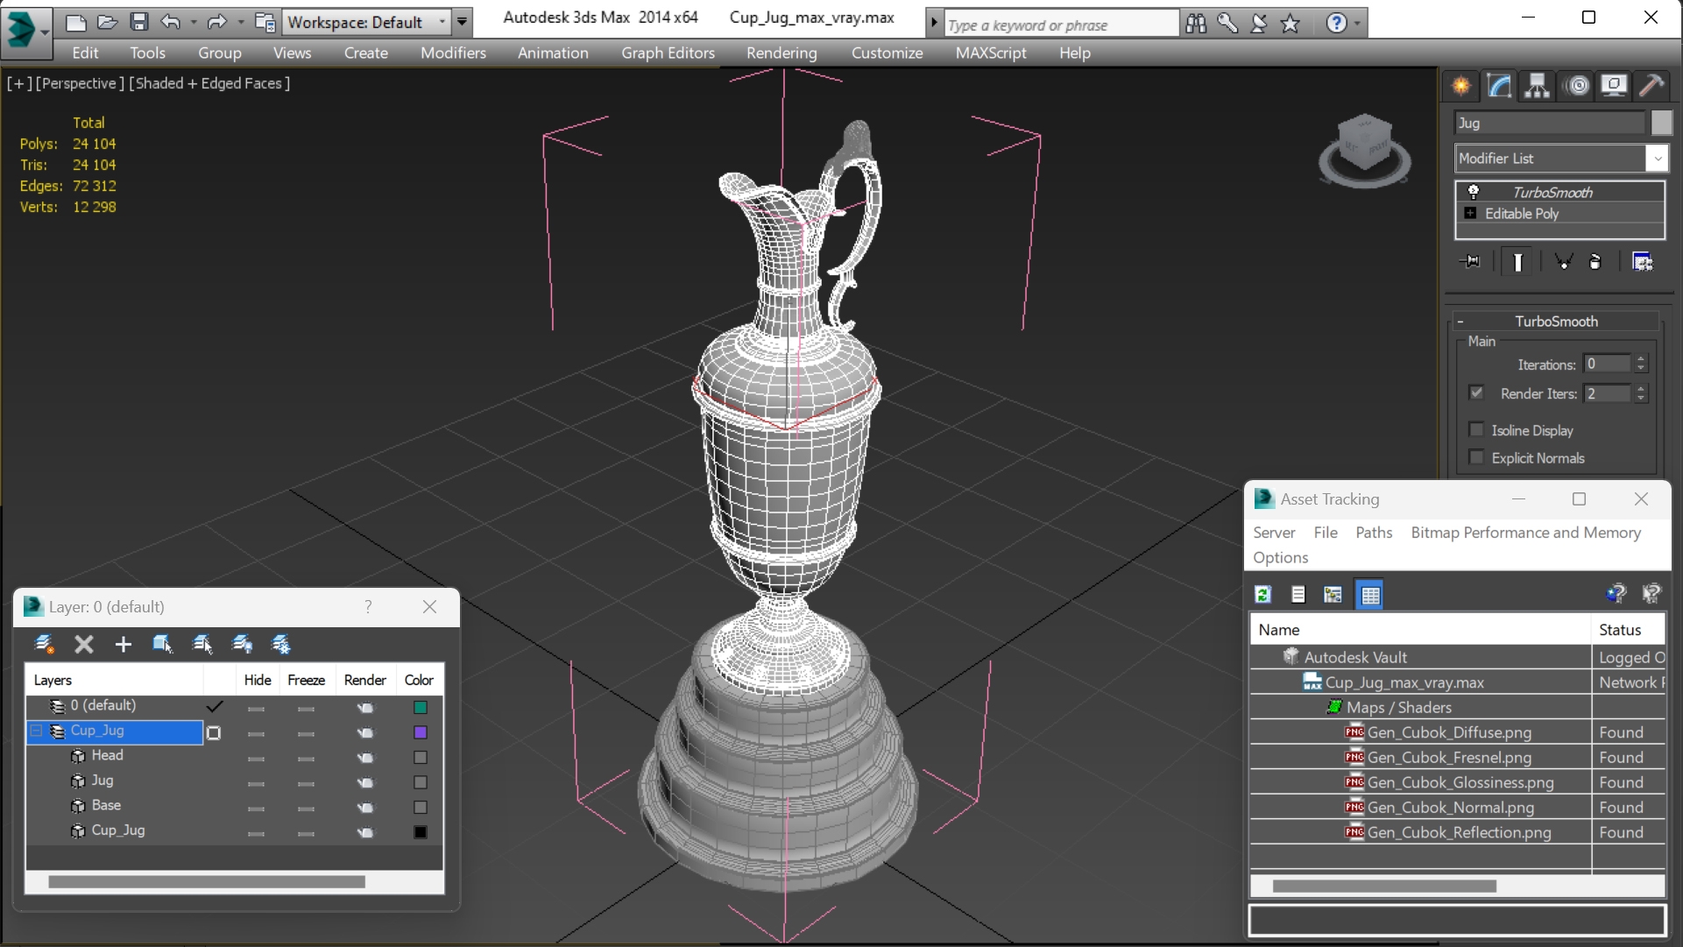Click the Pin Stack icon
1683x947 pixels.
click(x=1471, y=262)
